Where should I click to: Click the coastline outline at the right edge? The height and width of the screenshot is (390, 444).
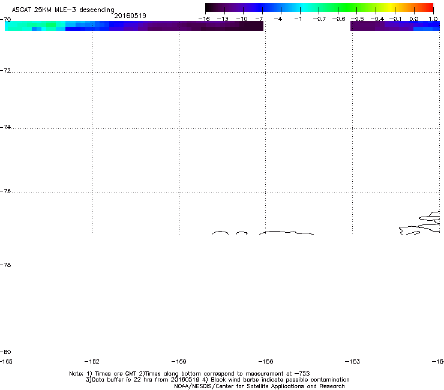[419, 223]
